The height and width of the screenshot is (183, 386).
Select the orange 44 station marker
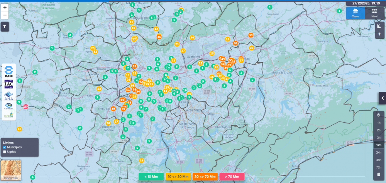(x=122, y=100)
